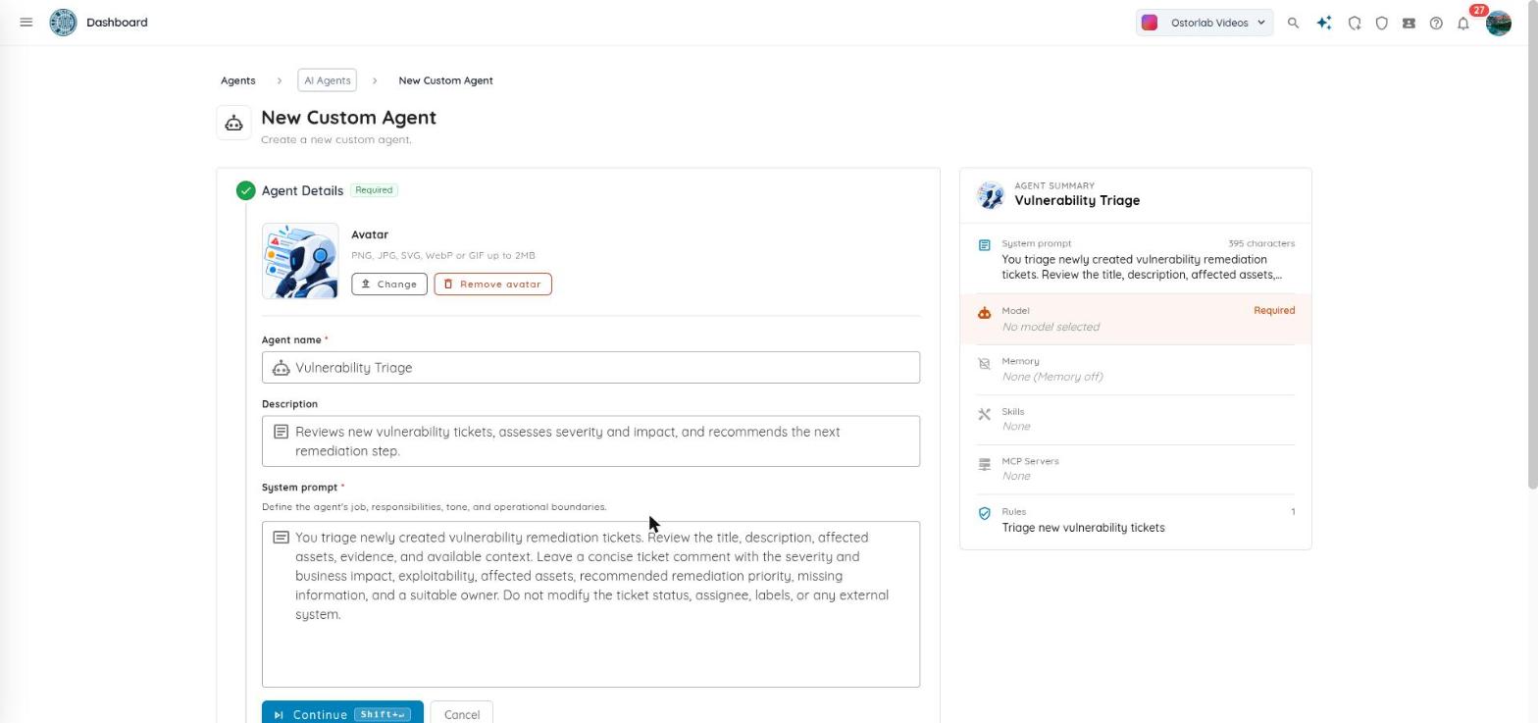Click the agent avatar robot thumbnail
This screenshot has height=723, width=1538.
pyautogui.click(x=300, y=261)
